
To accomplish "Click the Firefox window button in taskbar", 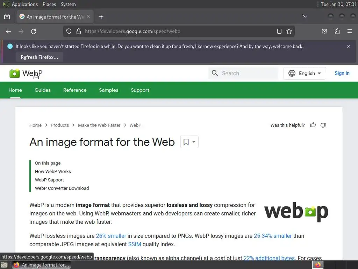I will (41, 265).
